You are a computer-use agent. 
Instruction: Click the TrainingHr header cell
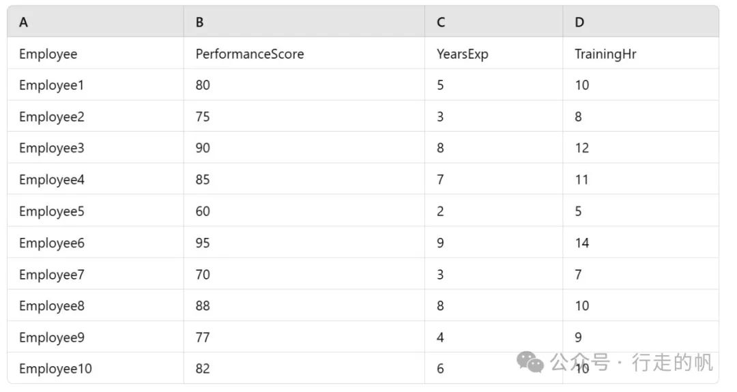641,54
